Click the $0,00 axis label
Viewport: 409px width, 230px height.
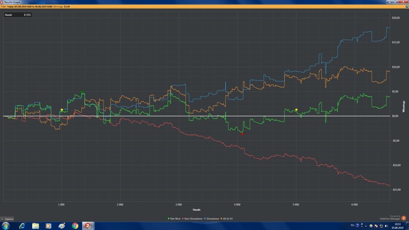pyautogui.click(x=395, y=116)
